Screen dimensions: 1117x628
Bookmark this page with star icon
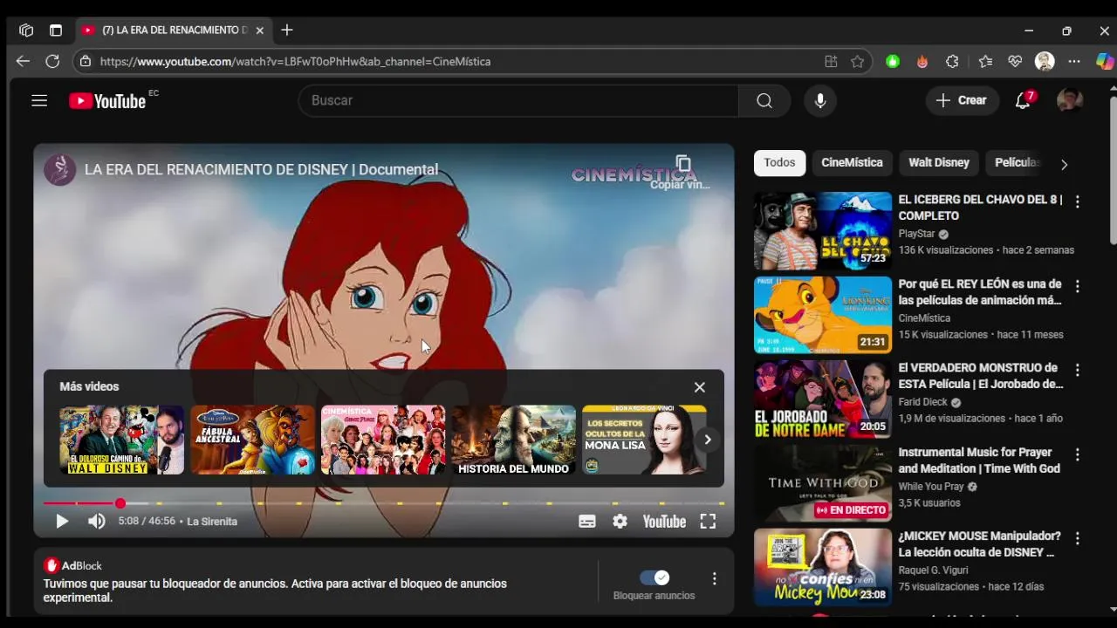pos(857,61)
